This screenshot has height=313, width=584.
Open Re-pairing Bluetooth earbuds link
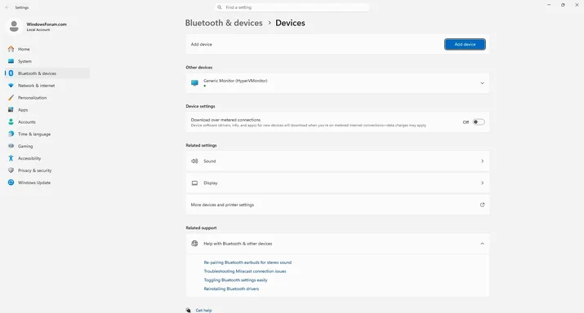(x=247, y=262)
